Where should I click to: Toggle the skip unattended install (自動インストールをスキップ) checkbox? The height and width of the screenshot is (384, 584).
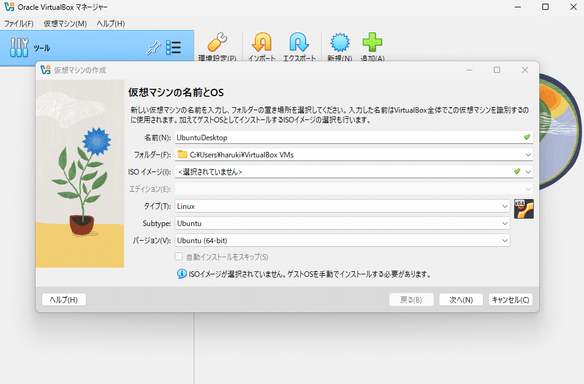pyautogui.click(x=179, y=257)
